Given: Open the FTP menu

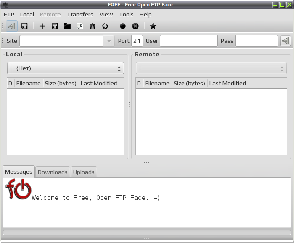Looking at the screenshot, I should point(9,14).
